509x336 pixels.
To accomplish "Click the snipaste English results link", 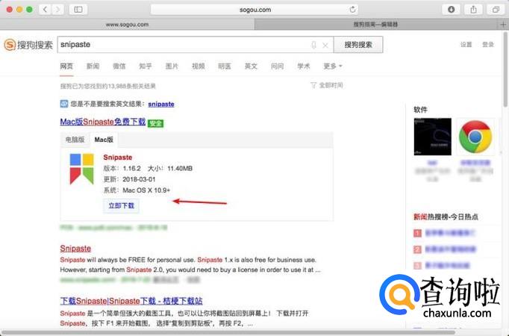I will (161, 105).
